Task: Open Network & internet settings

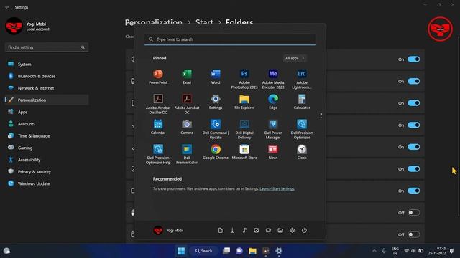Action: 47,88
